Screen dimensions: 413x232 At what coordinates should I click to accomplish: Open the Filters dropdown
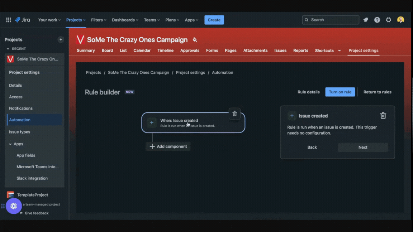point(99,20)
